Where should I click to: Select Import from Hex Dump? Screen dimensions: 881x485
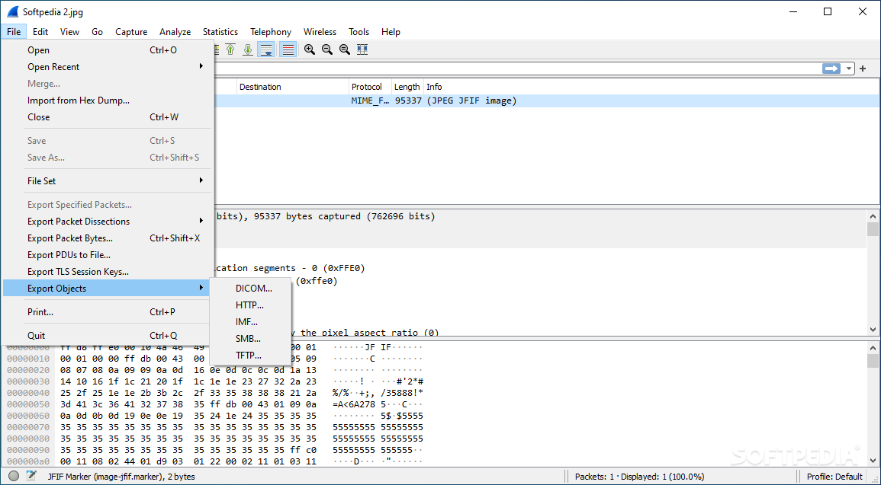click(107, 101)
